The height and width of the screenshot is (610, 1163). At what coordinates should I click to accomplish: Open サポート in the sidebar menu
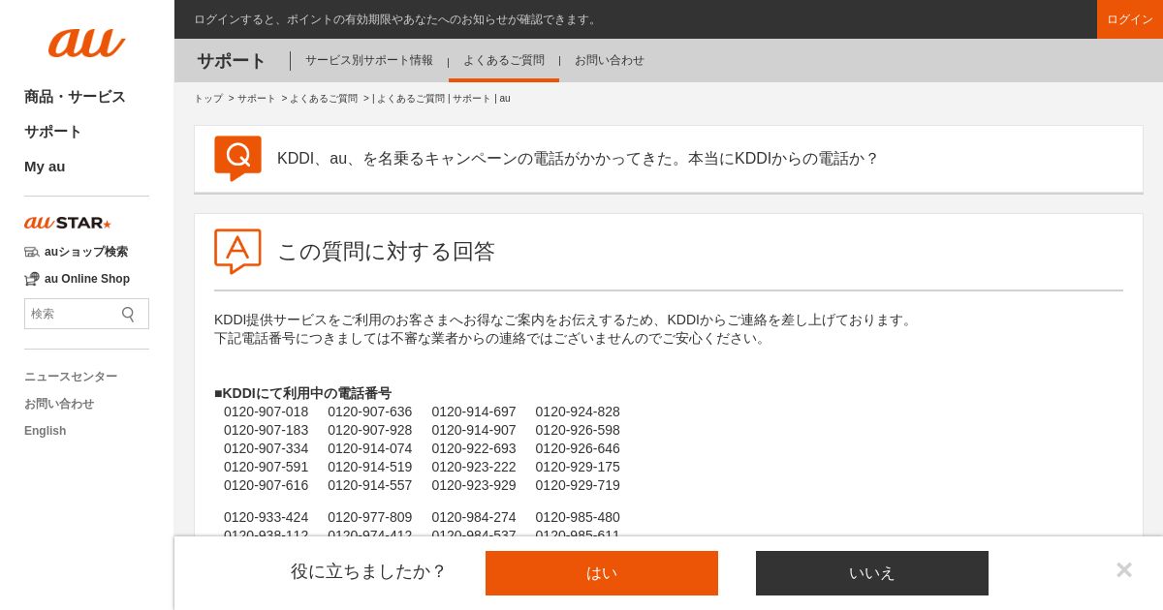(x=53, y=132)
